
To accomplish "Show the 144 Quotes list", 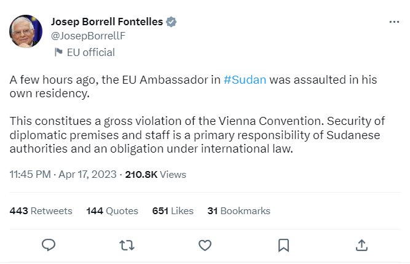I will tap(112, 210).
